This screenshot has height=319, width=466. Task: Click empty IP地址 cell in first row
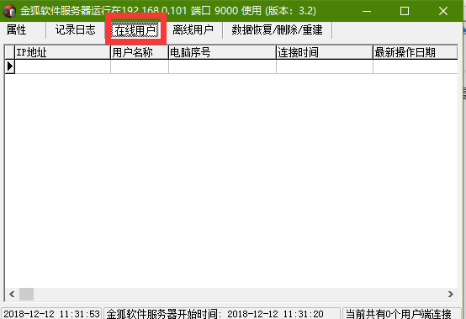tap(63, 66)
